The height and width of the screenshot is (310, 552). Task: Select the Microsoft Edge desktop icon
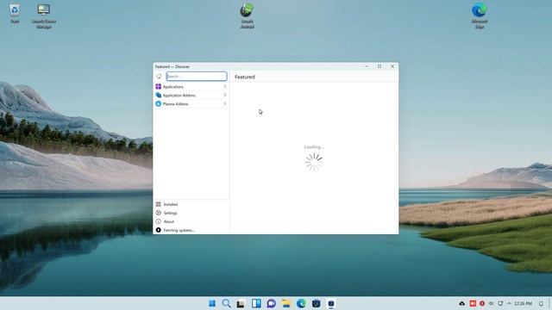click(480, 15)
